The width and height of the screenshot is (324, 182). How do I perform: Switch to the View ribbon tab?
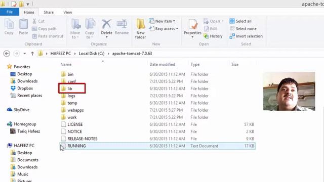click(67, 12)
